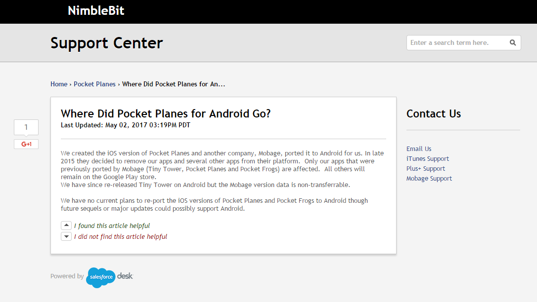Open the iTunes Support link
Image resolution: width=537 pixels, height=302 pixels.
point(427,158)
